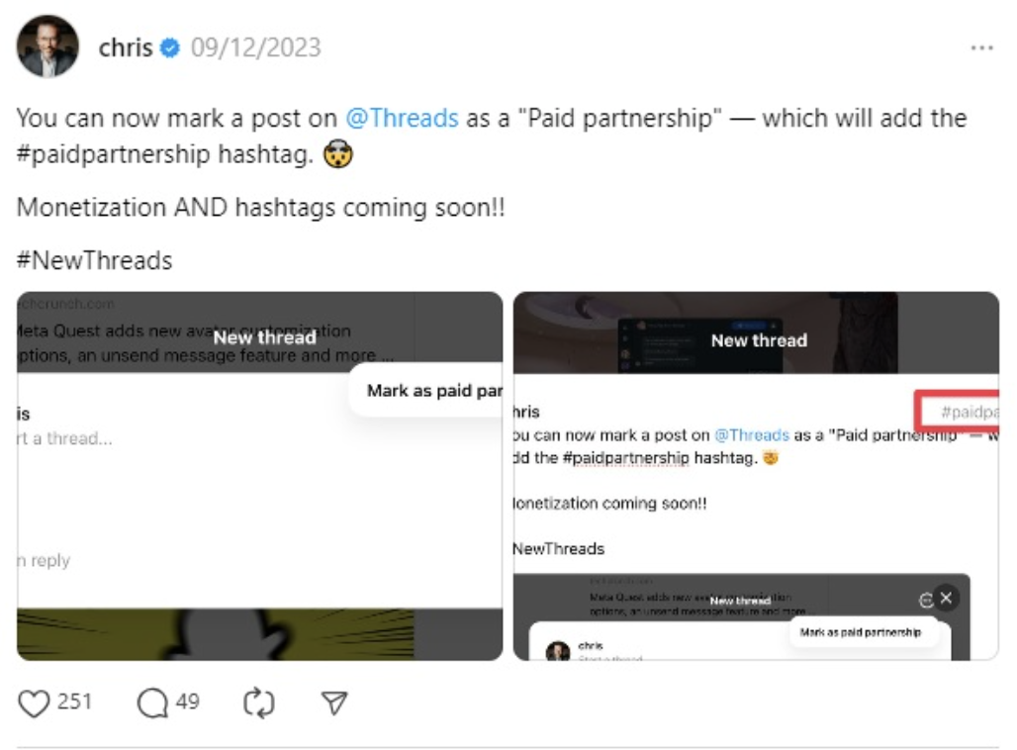This screenshot has height=750, width=1017.
Task: Click the 09/12/2023 post date
Action: coord(255,47)
